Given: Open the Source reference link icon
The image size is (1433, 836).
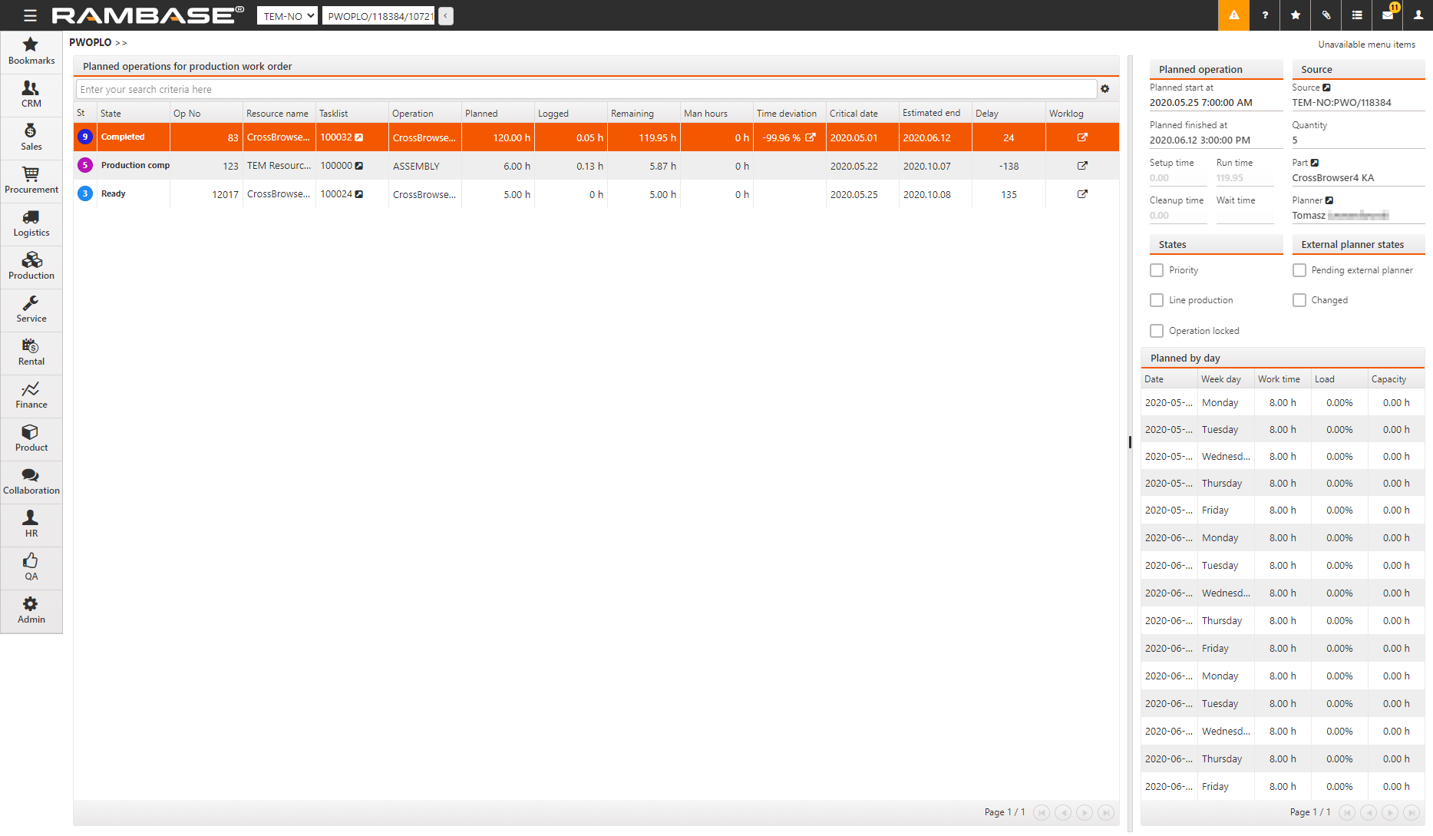Looking at the screenshot, I should coord(1326,88).
